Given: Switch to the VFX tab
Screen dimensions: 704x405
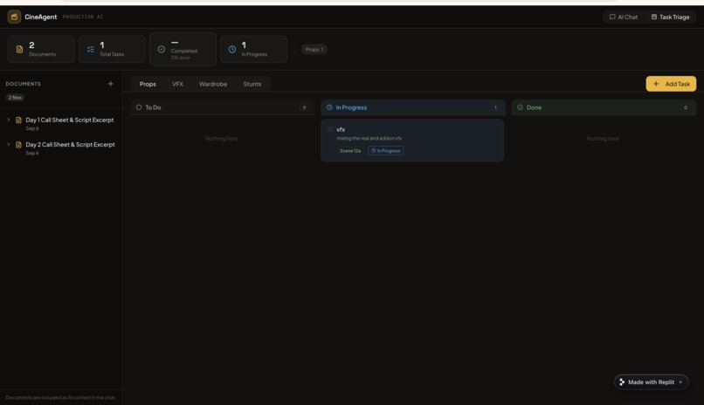Looking at the screenshot, I should click(178, 84).
